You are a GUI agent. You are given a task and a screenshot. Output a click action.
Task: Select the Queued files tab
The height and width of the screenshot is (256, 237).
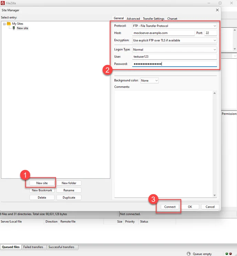11,247
